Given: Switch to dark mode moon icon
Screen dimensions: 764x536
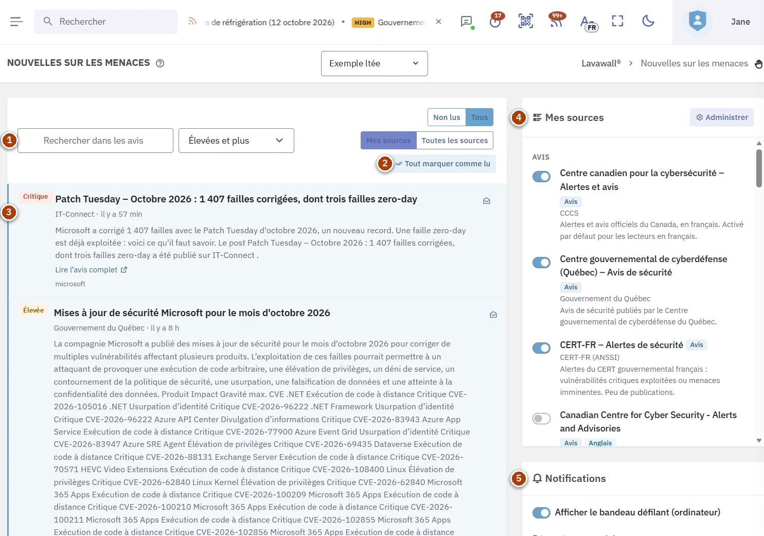Looking at the screenshot, I should click(648, 21).
